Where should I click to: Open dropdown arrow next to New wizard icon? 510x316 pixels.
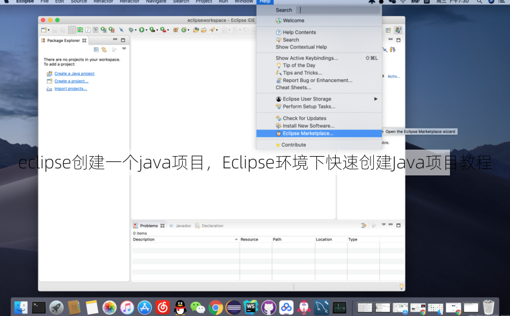pyautogui.click(x=48, y=30)
